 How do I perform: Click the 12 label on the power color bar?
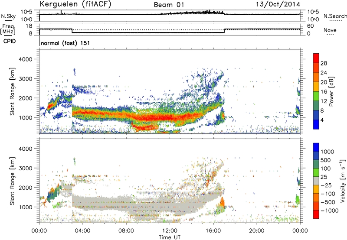tap(324, 101)
